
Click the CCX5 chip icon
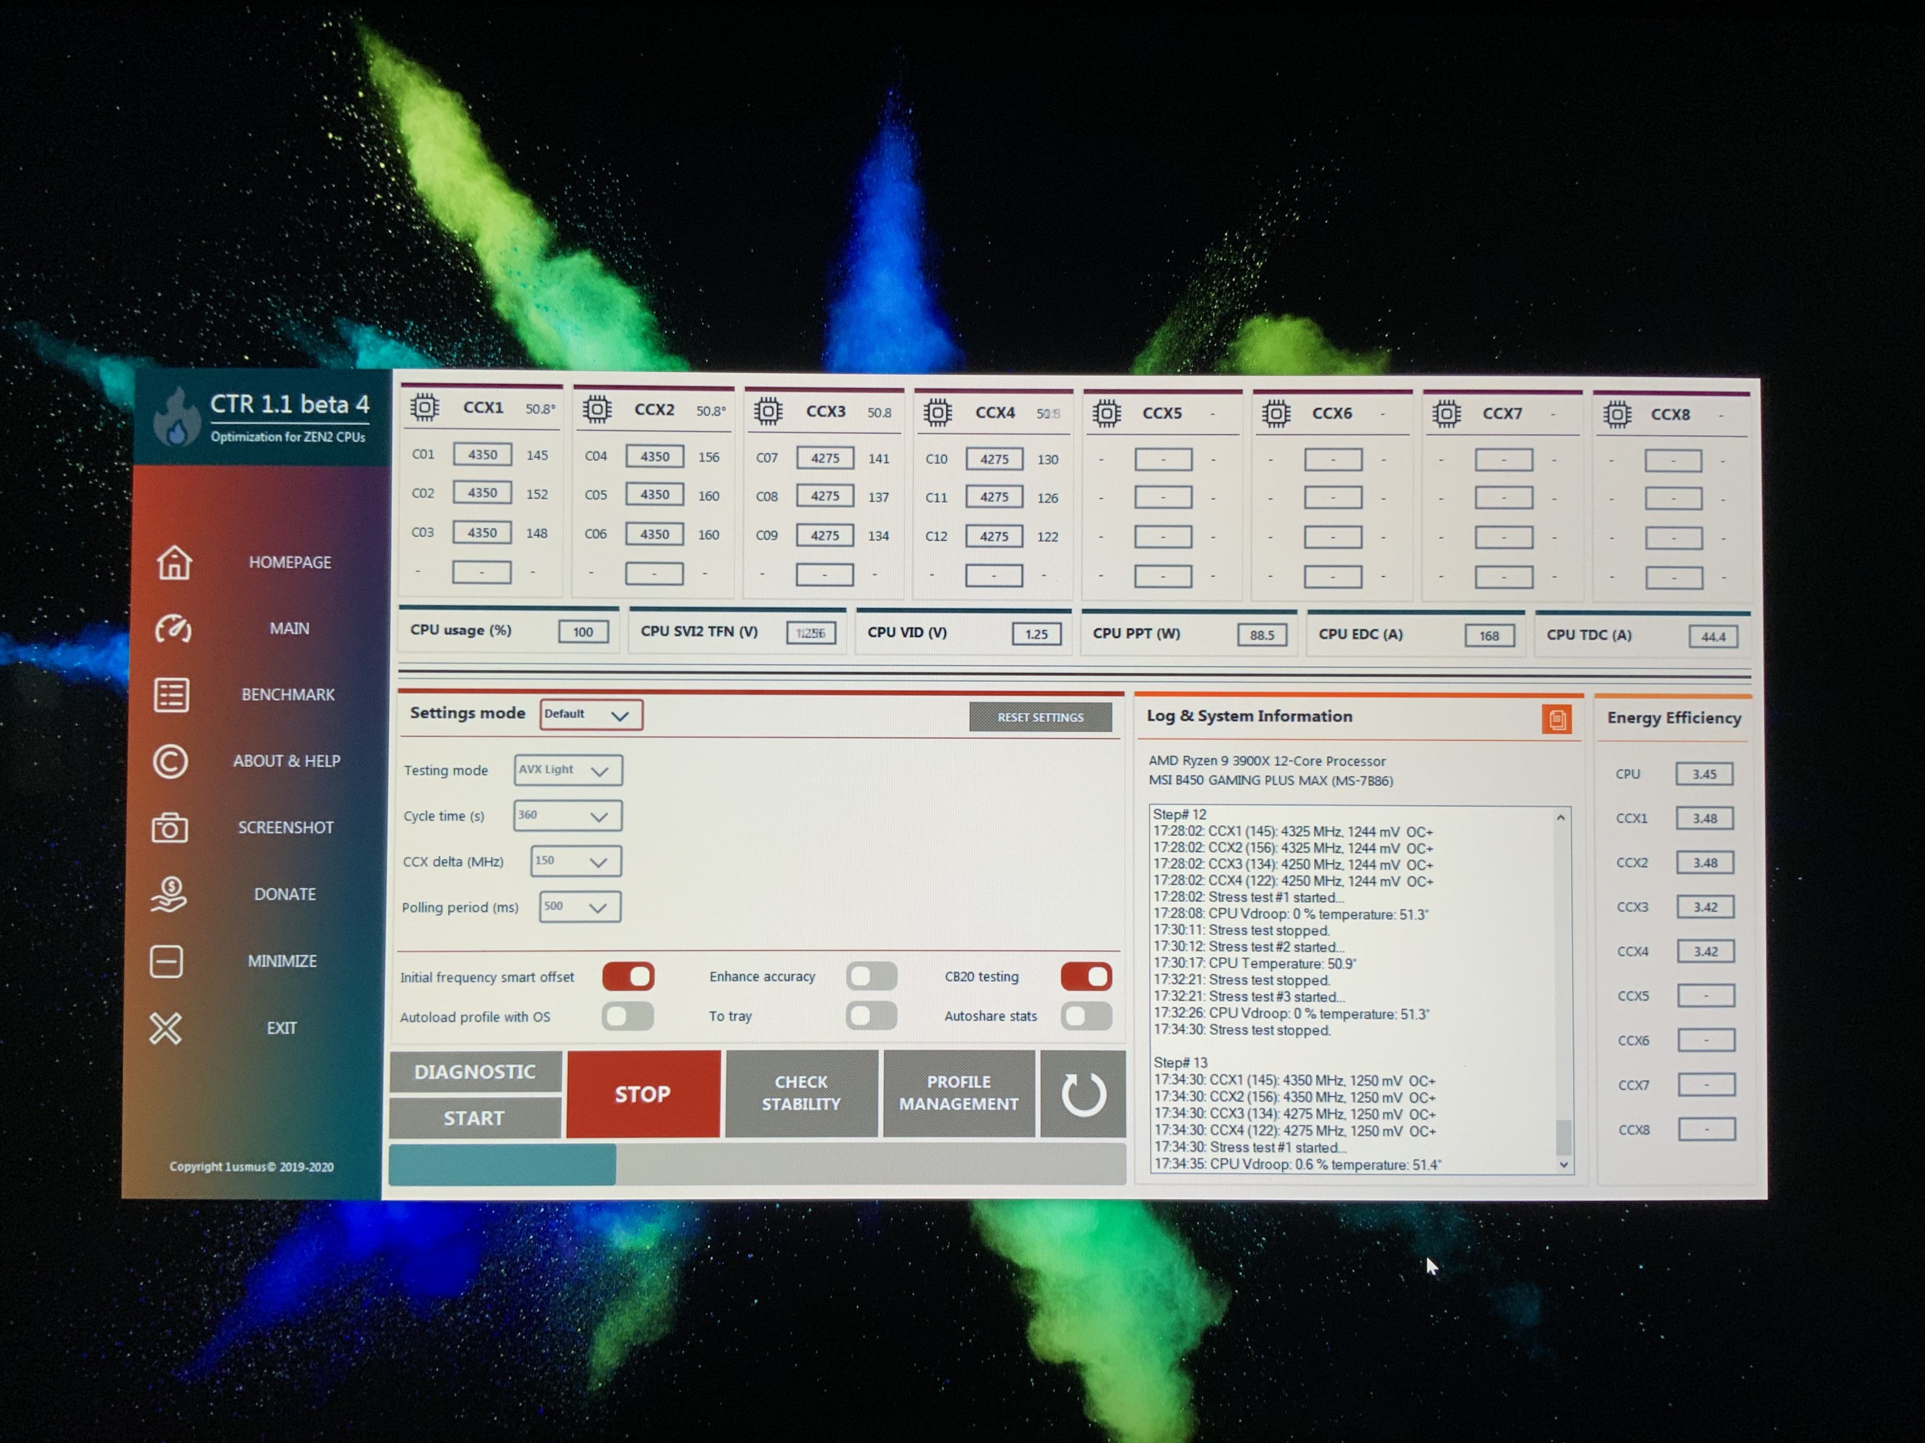point(1106,412)
